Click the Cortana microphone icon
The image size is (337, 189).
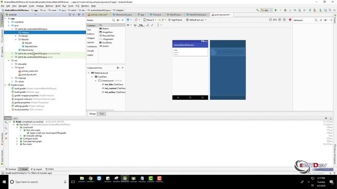pyautogui.click(x=65, y=182)
